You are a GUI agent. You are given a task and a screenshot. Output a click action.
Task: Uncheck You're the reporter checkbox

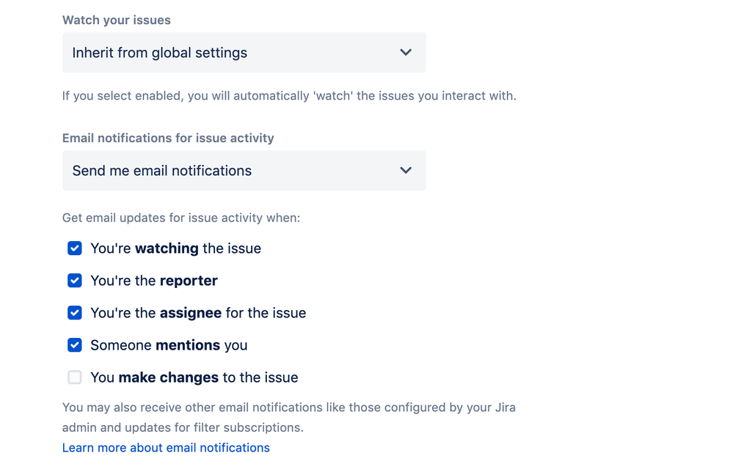(74, 280)
